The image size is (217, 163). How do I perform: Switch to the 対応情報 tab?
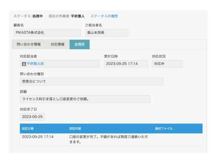pos(58,44)
